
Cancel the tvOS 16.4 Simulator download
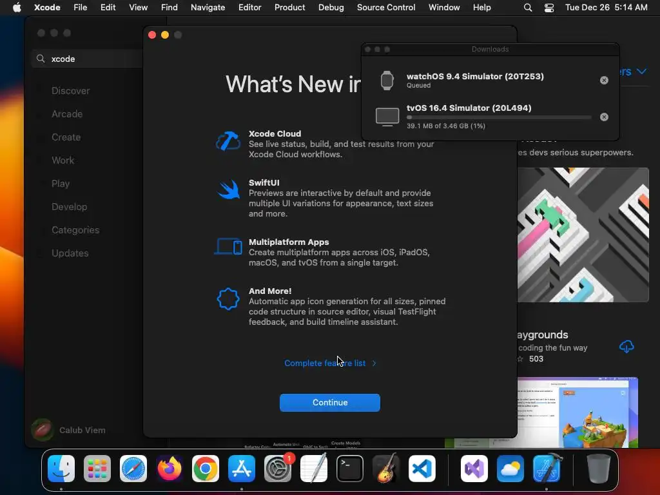coord(604,117)
